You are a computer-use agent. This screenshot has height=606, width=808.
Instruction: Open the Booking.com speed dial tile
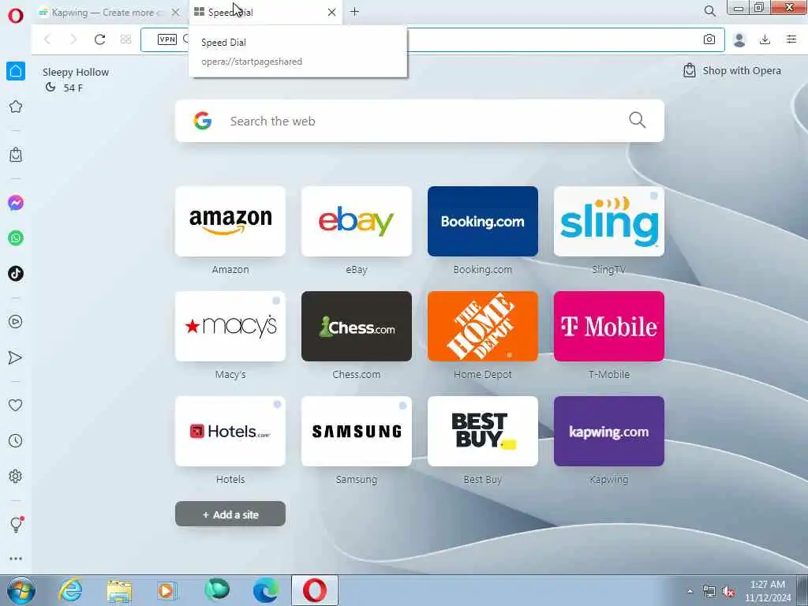click(x=483, y=222)
